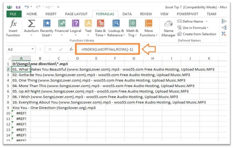Switch to the INSERT tab
The height and width of the screenshot is (148, 233).
[x=51, y=14]
